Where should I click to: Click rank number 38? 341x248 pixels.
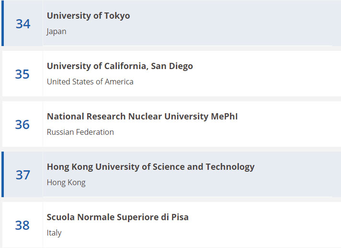point(22,225)
